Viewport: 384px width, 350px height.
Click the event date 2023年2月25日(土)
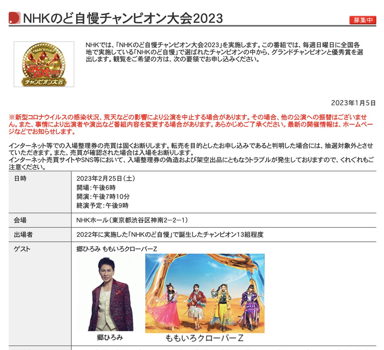tap(106, 179)
